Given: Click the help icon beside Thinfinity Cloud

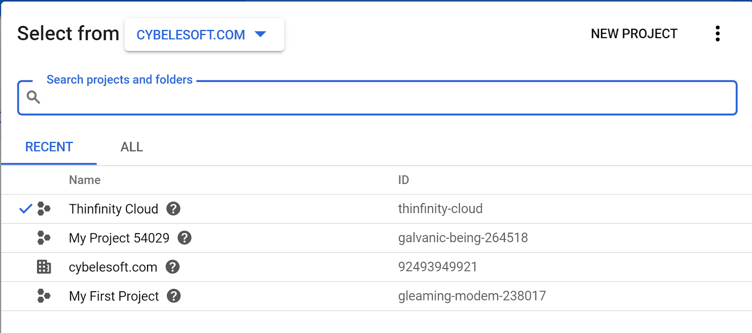Looking at the screenshot, I should point(173,209).
